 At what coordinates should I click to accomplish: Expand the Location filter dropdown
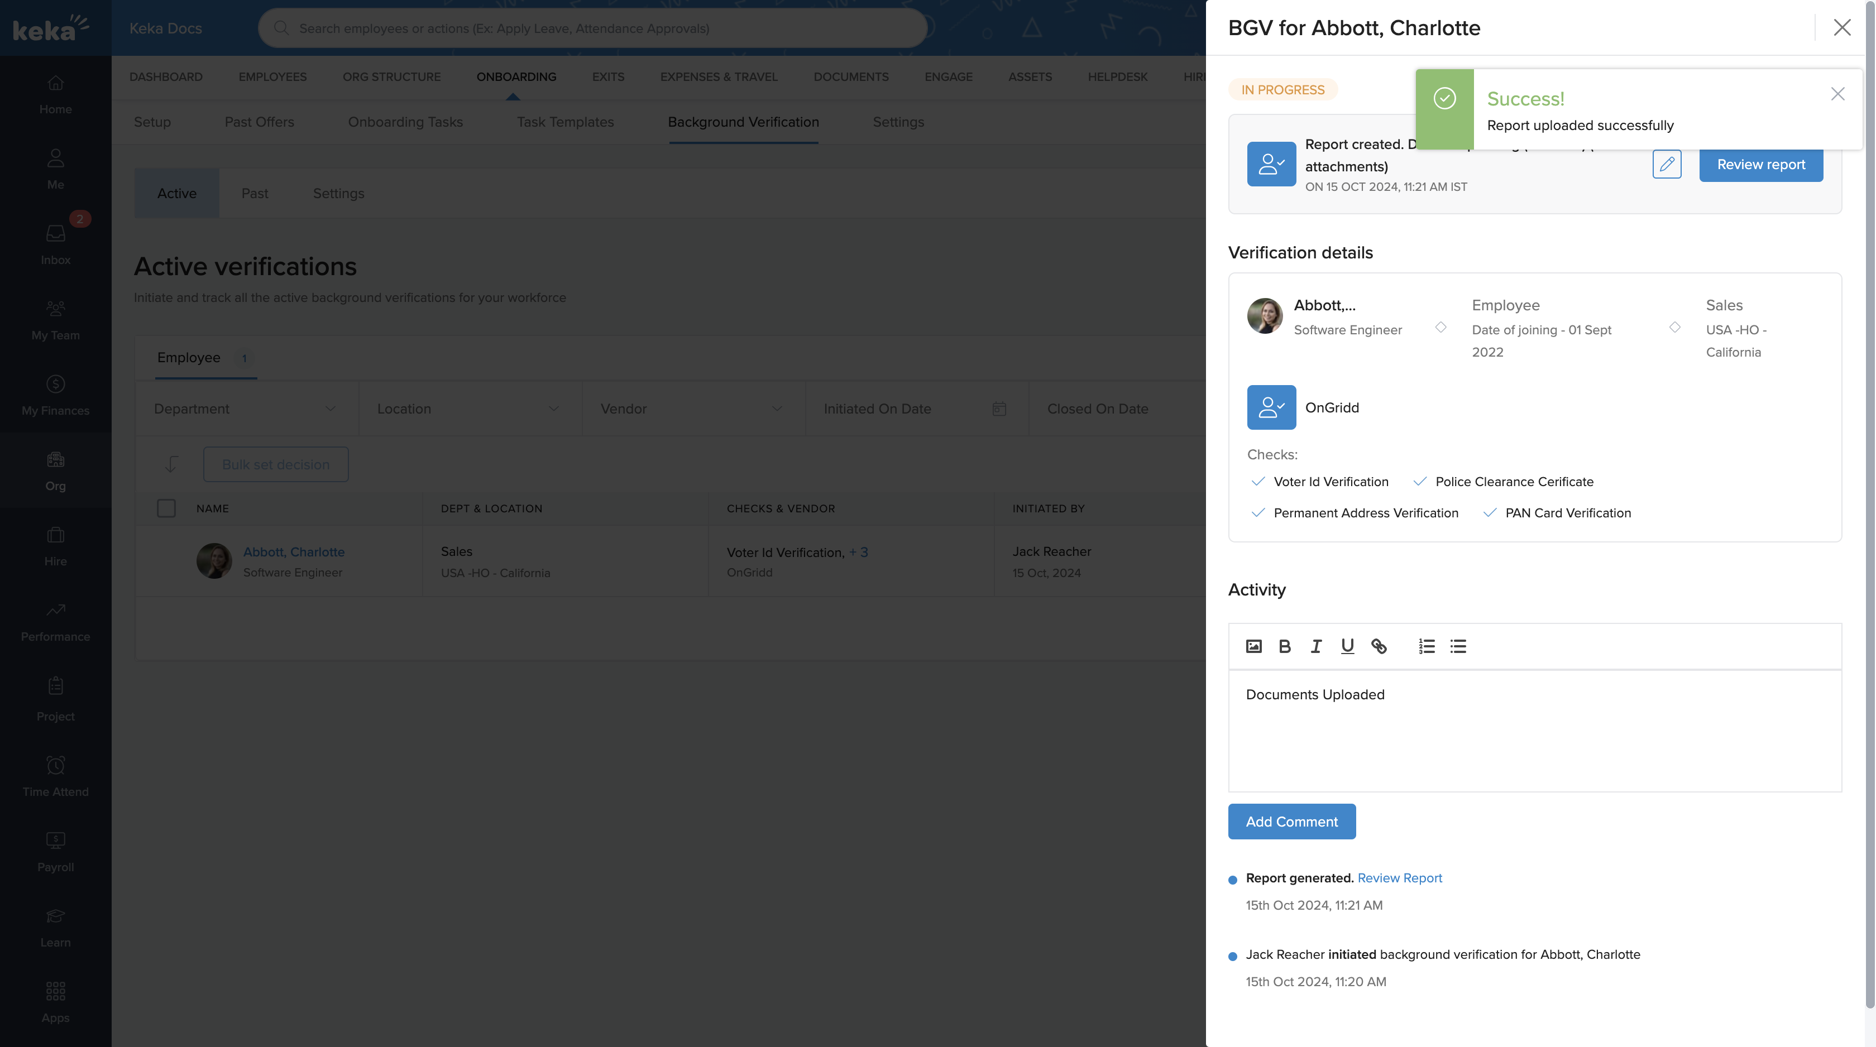(x=469, y=409)
